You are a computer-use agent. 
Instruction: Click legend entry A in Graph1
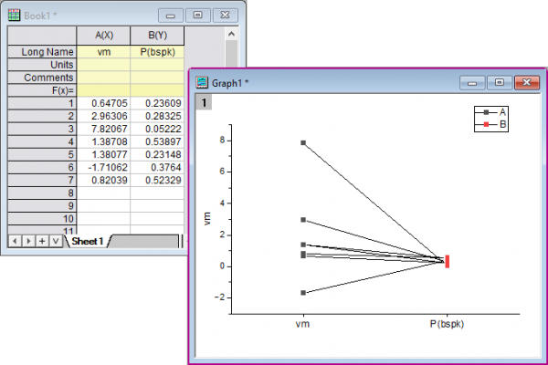[x=490, y=112]
